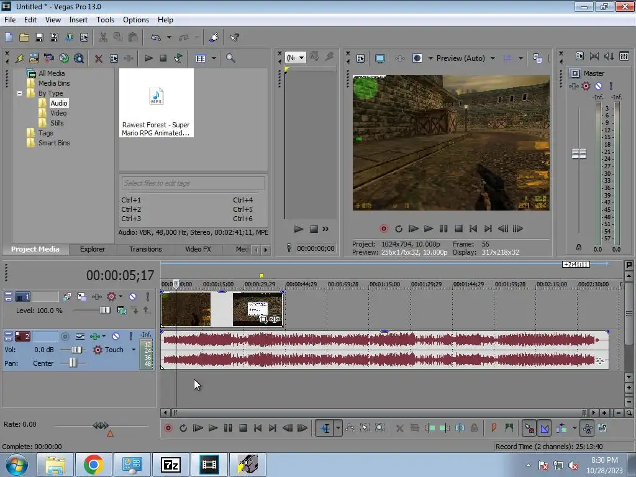The height and width of the screenshot is (477, 636).
Task: Mute audio track 2
Action: pos(116,336)
